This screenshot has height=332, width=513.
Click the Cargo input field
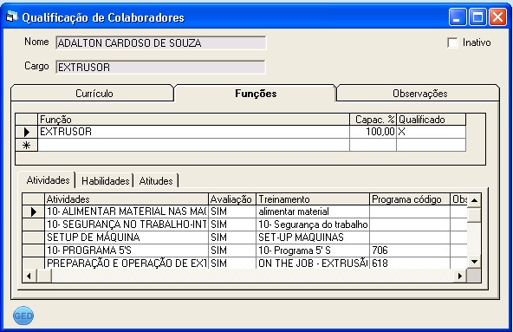[160, 67]
